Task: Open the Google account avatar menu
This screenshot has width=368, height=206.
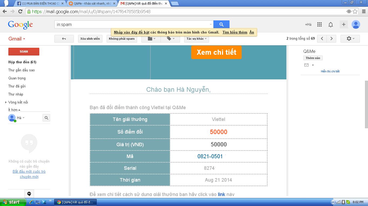Action: (x=356, y=24)
